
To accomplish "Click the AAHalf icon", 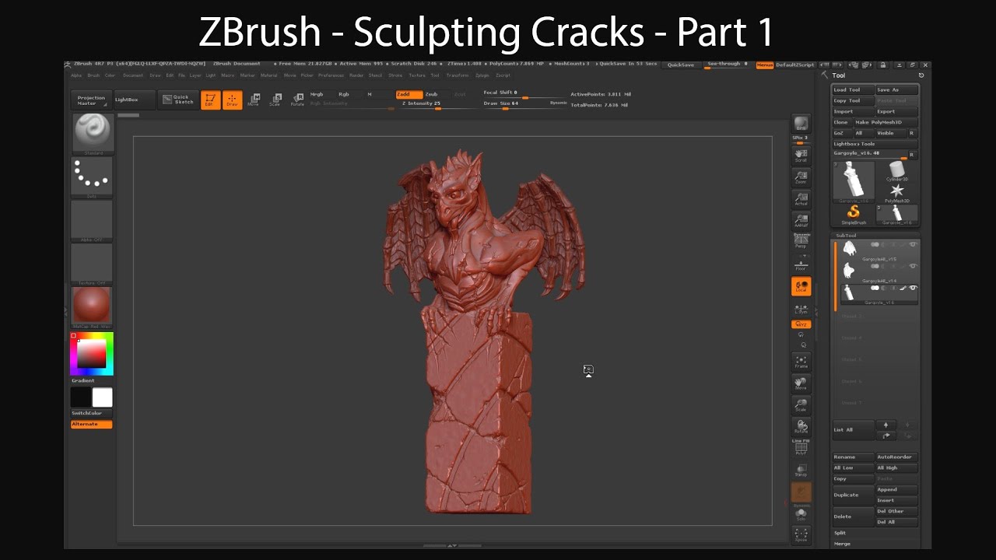I will click(x=801, y=221).
